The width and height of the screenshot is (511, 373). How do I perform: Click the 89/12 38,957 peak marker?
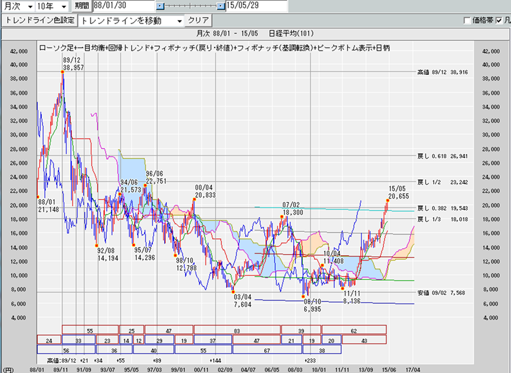(x=63, y=72)
